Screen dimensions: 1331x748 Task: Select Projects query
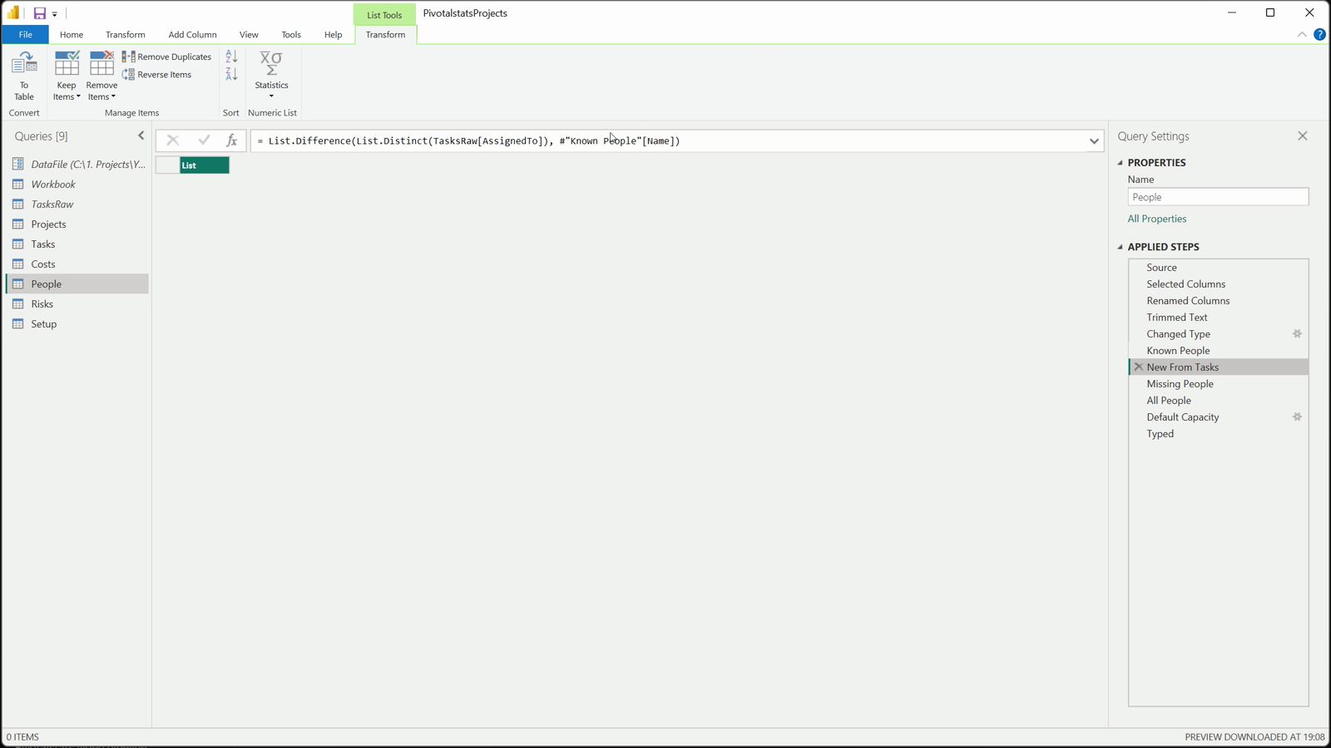coord(78,224)
